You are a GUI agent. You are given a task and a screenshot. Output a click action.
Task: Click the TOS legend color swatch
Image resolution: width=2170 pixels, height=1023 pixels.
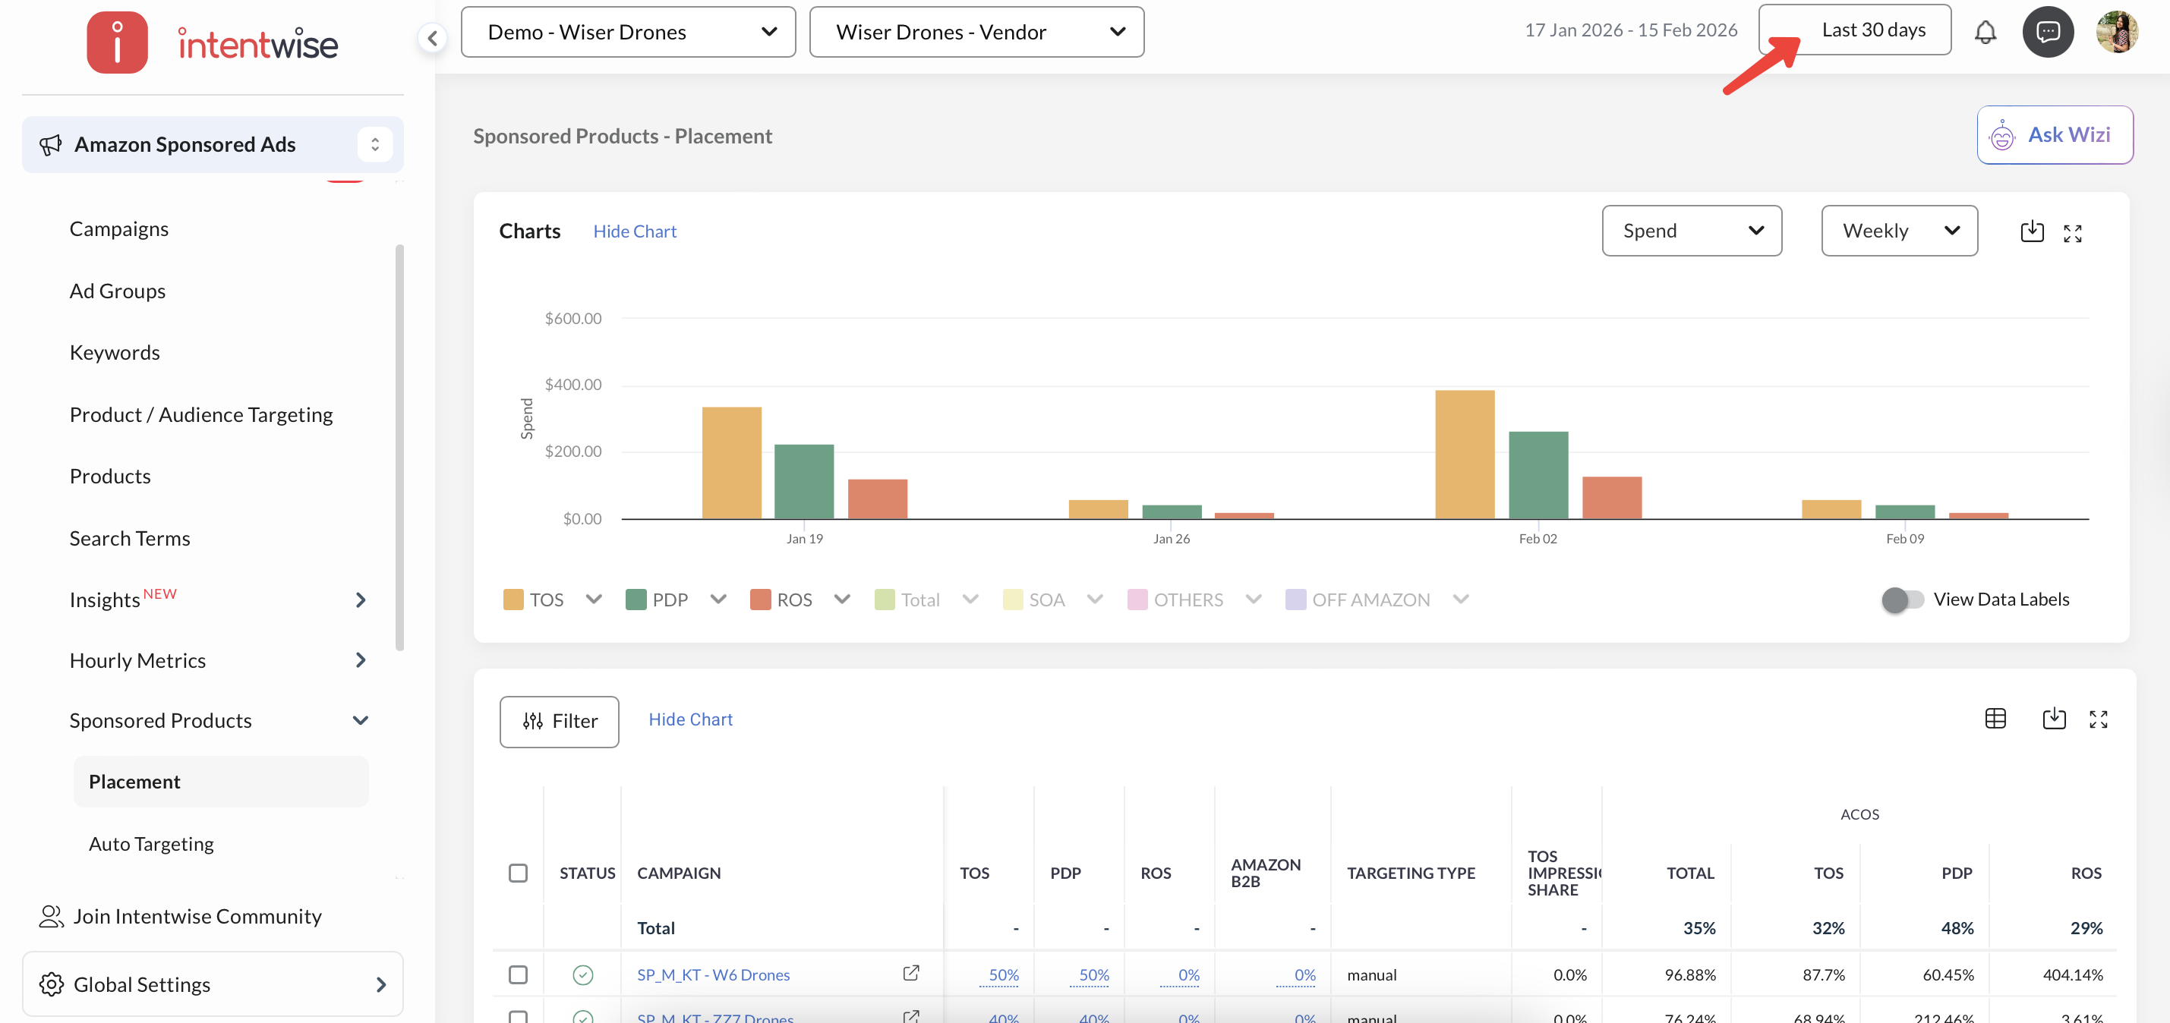pyautogui.click(x=513, y=600)
